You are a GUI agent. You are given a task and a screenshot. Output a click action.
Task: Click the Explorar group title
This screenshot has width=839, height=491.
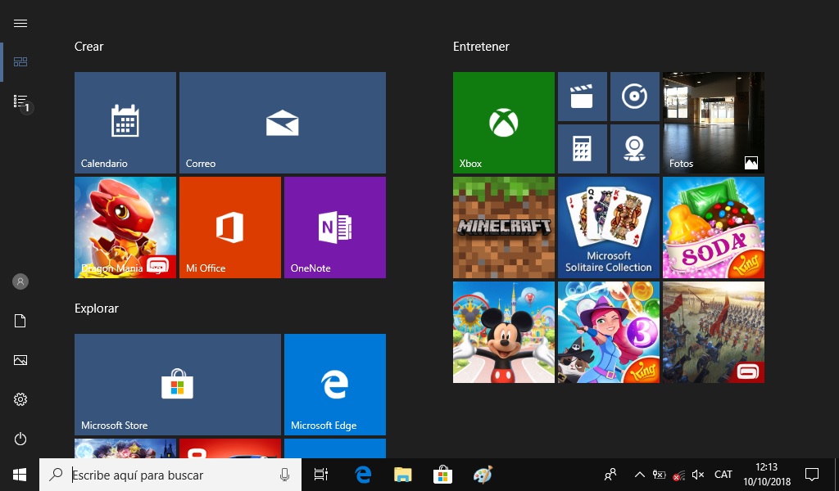tap(97, 309)
